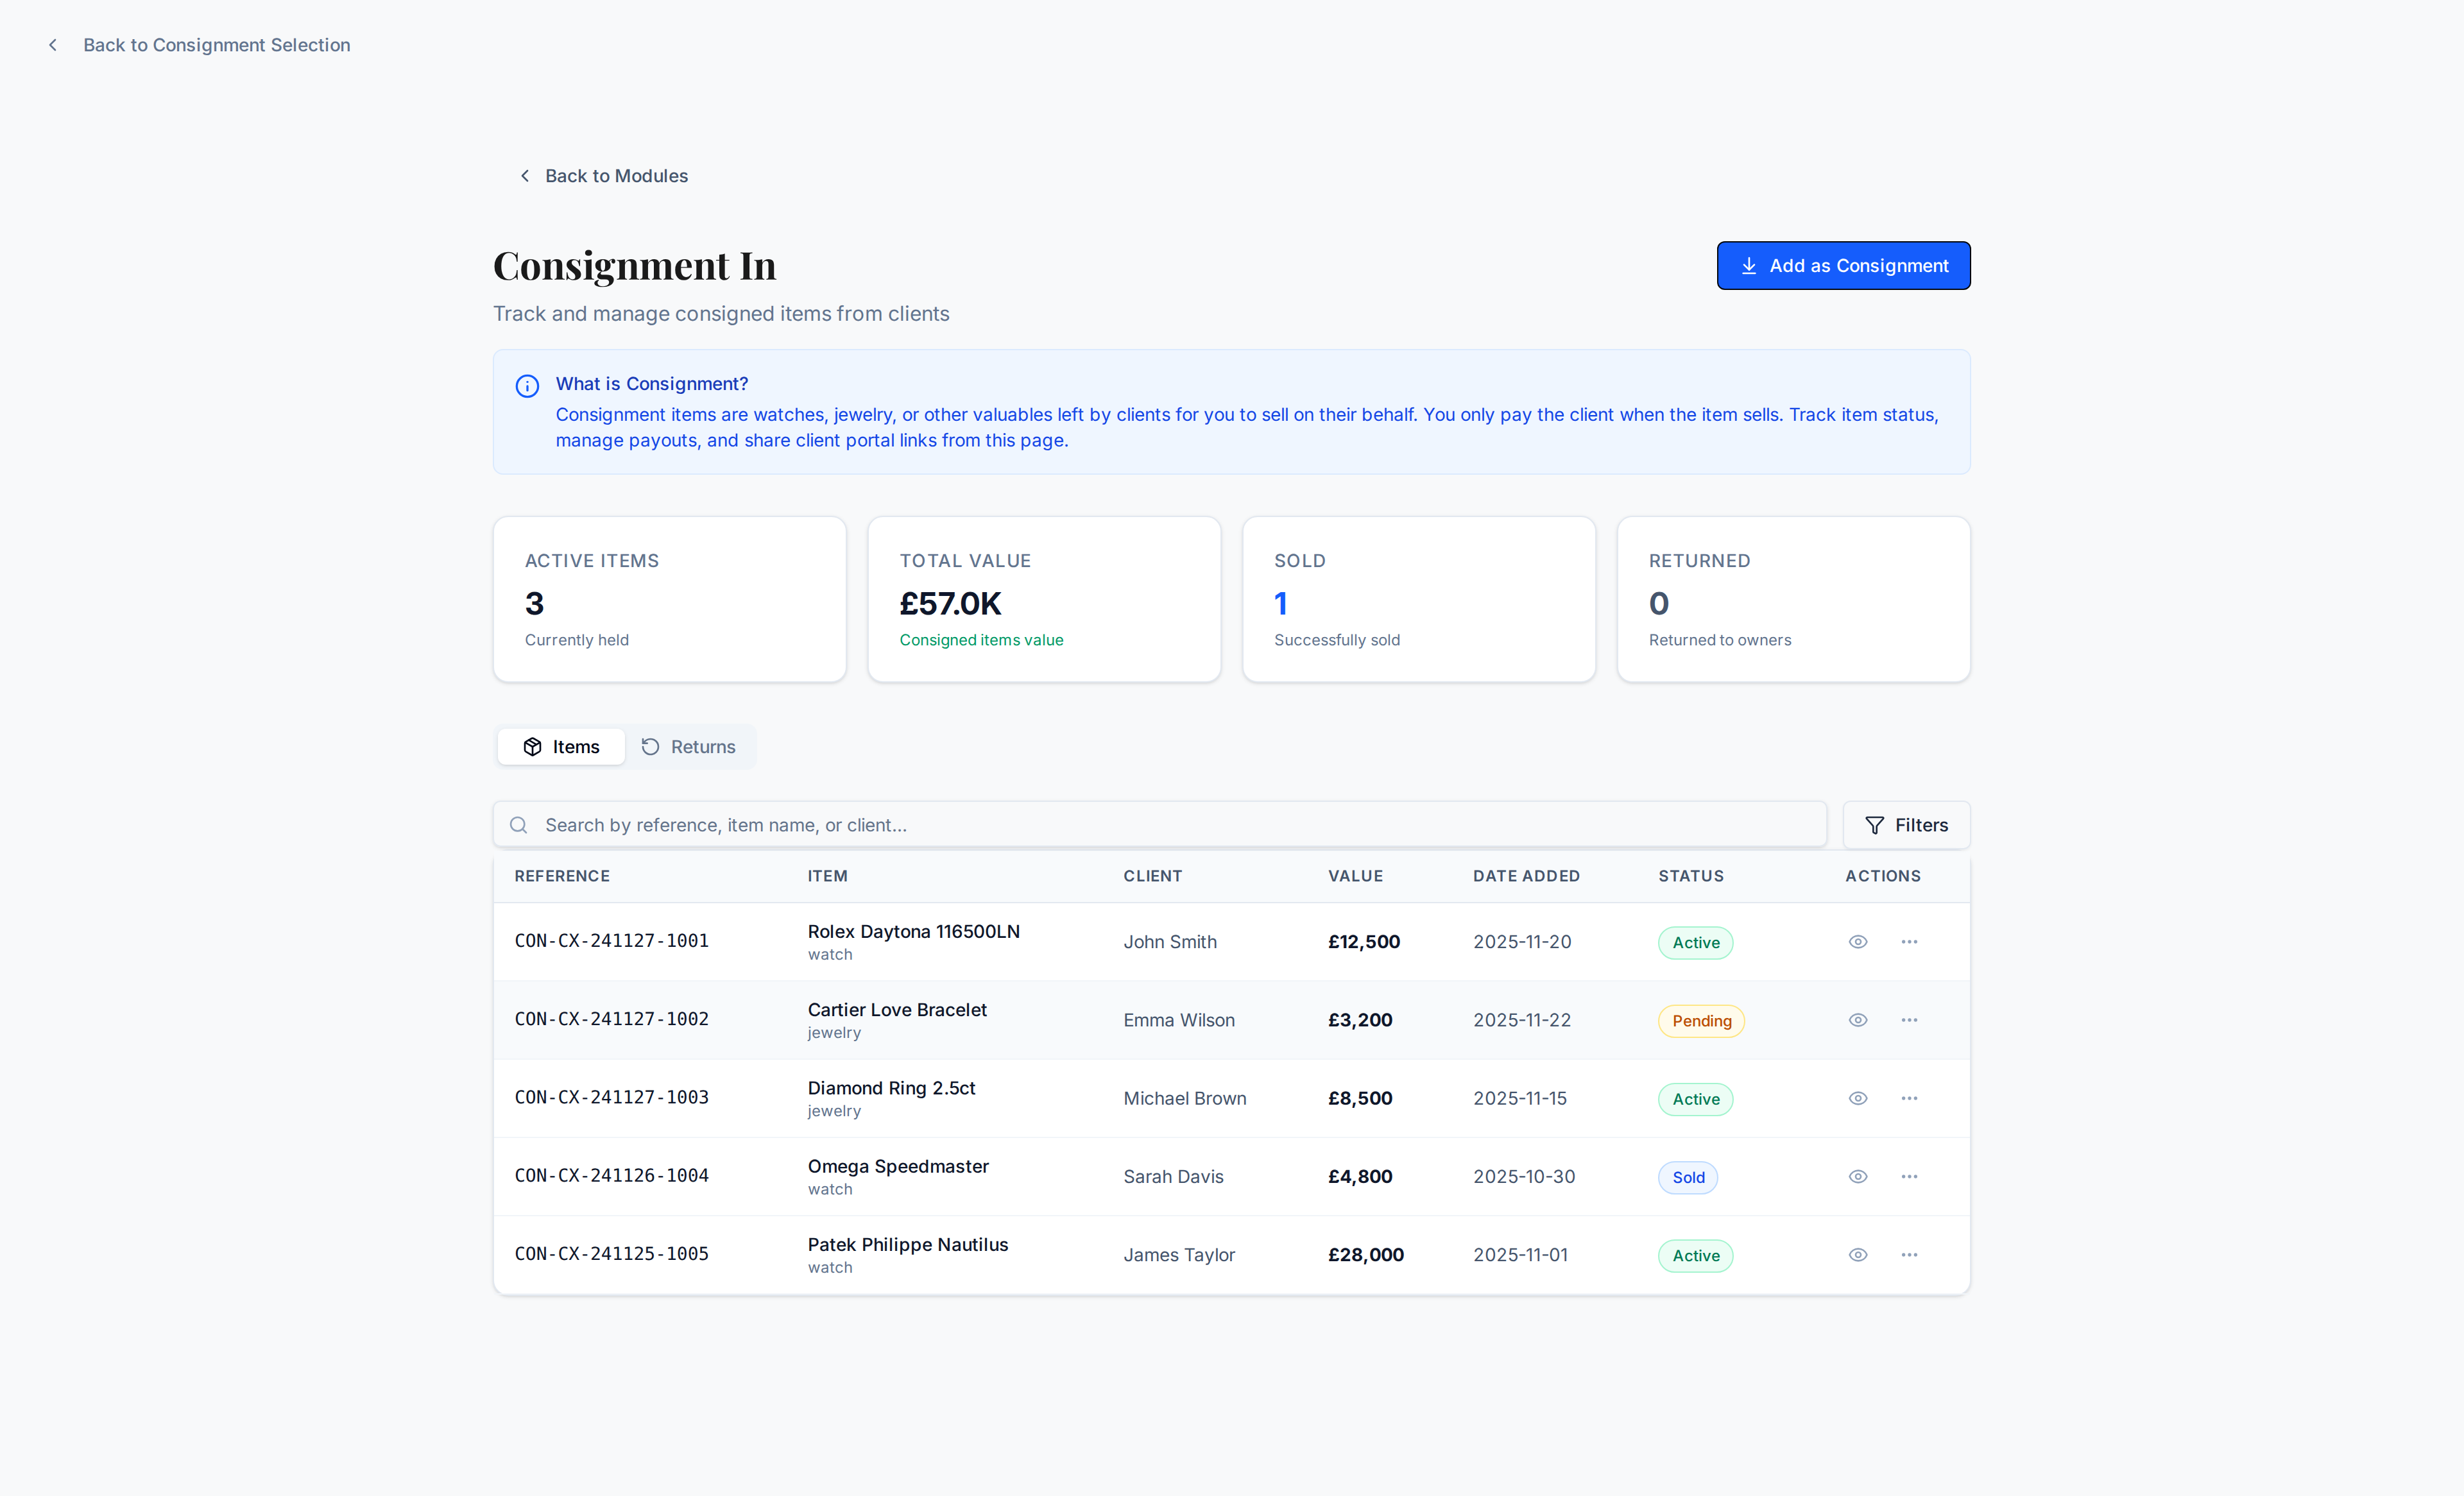Click the Value column header
This screenshot has width=2464, height=1496.
(1355, 876)
